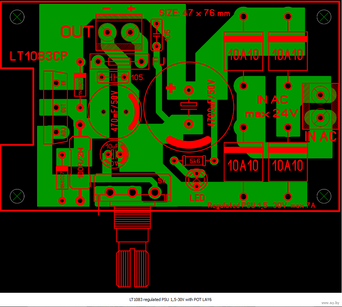Select the "ADJ" pin label
This screenshot has width=342, height=307.
coord(64,132)
